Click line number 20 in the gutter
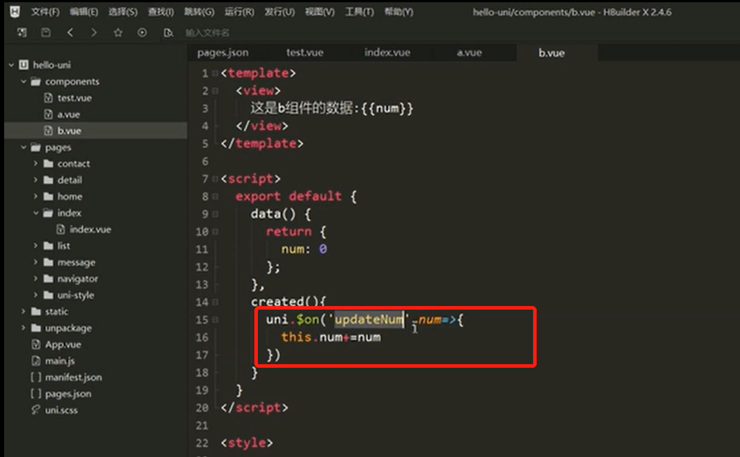 click(202, 408)
